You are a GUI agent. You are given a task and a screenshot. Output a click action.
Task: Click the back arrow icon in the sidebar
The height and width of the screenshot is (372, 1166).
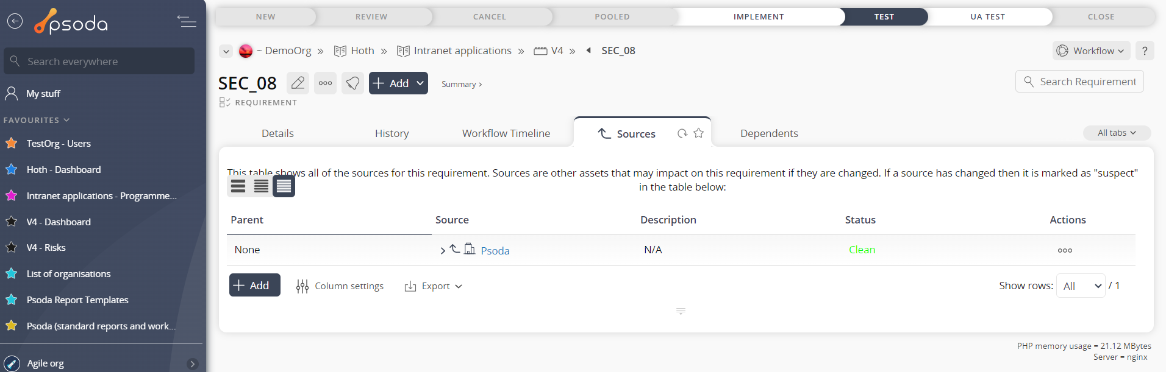click(x=15, y=21)
